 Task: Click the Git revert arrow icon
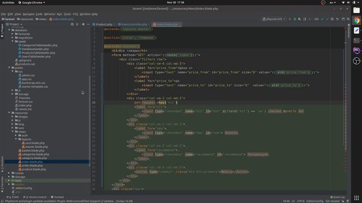(x=337, y=19)
